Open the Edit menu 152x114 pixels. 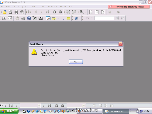(8, 7)
